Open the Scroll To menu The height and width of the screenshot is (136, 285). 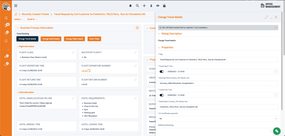click(32, 19)
